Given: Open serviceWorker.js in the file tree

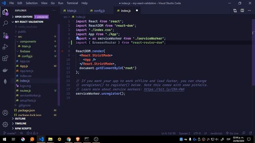Looking at the screenshot, I should pyautogui.click(x=30, y=95).
